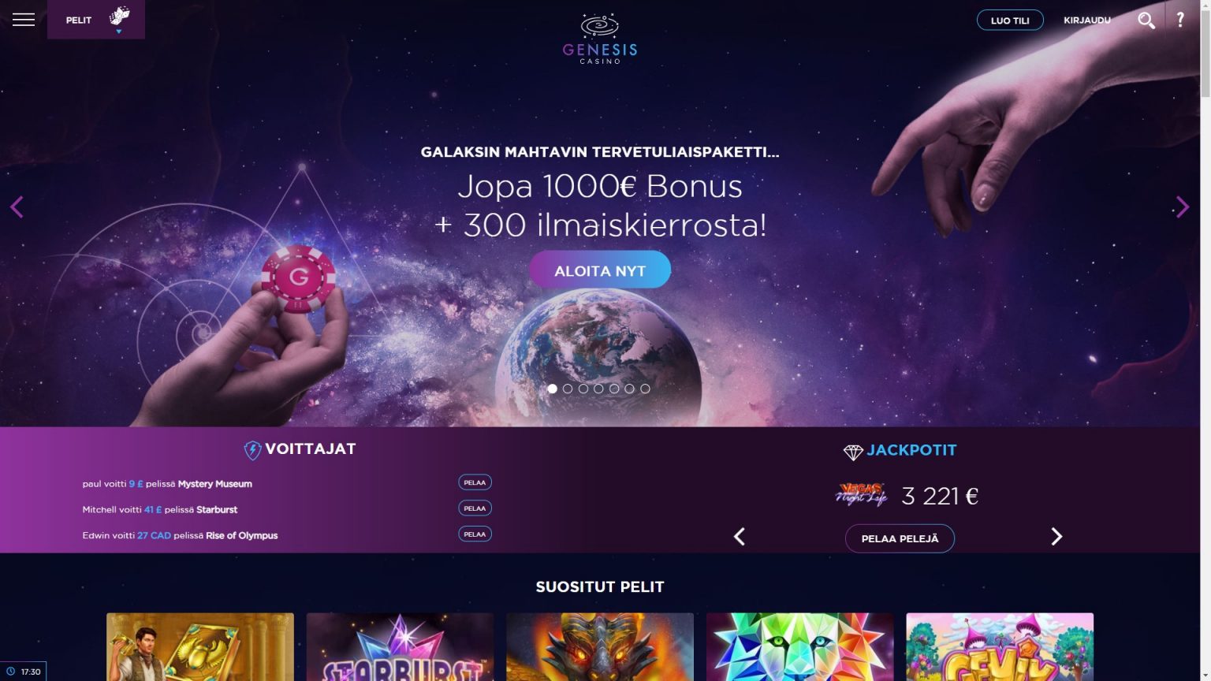Click the Jackpotit diamond icon
The width and height of the screenshot is (1211, 681).
(853, 452)
